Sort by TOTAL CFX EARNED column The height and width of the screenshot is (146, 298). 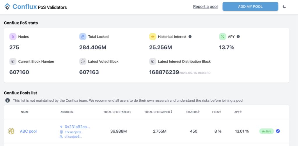(158, 112)
